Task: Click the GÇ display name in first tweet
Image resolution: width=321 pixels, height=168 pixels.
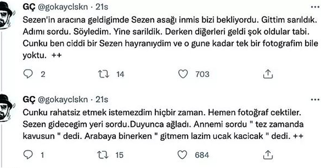Action: tap(29, 7)
